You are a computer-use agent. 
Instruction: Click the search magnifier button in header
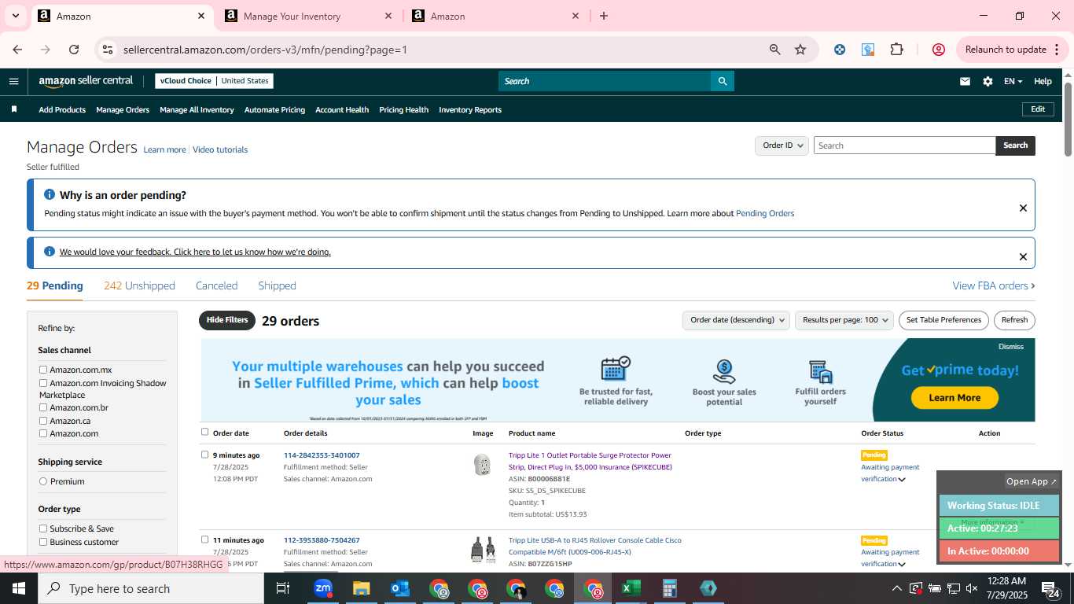click(722, 81)
